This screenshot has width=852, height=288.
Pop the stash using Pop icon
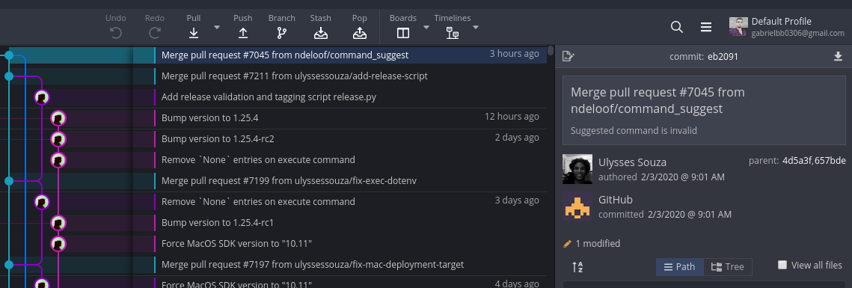point(359,33)
